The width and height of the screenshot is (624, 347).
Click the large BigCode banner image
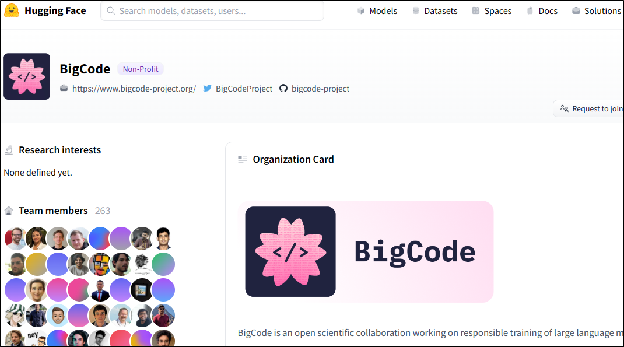tap(365, 251)
